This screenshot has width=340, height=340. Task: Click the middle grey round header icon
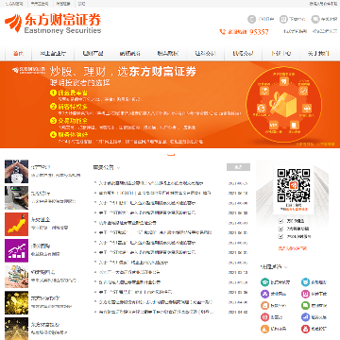point(284,19)
